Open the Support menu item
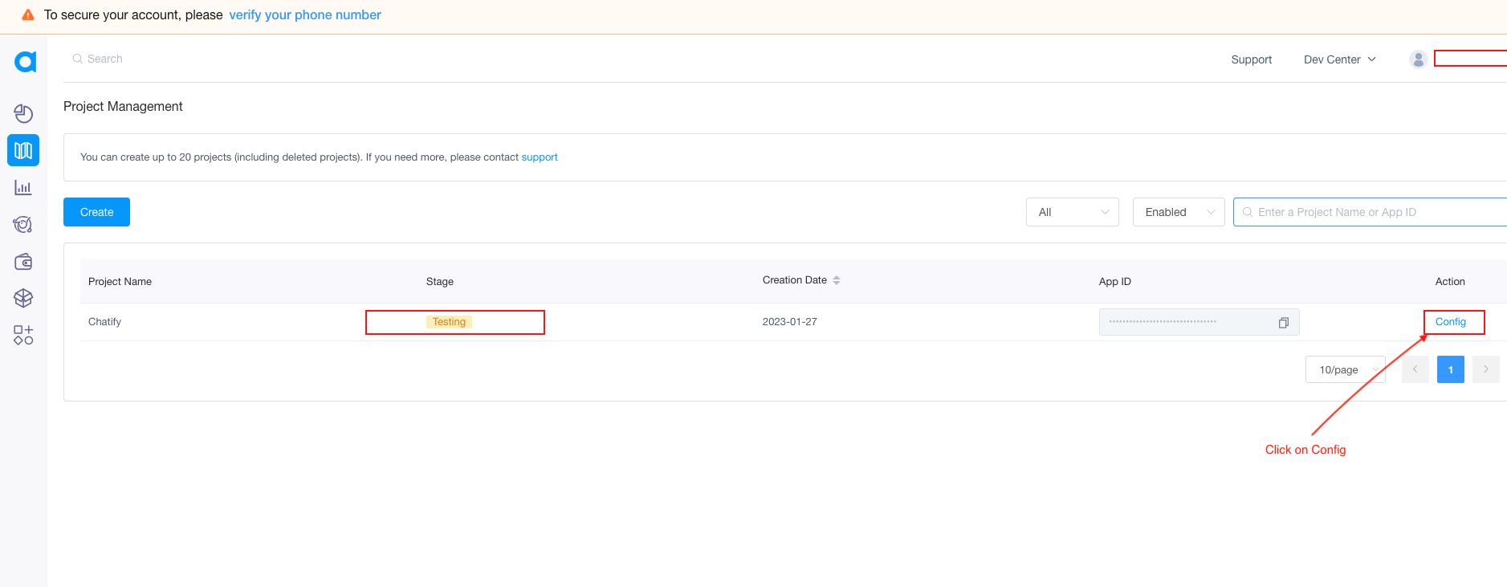 (1251, 59)
